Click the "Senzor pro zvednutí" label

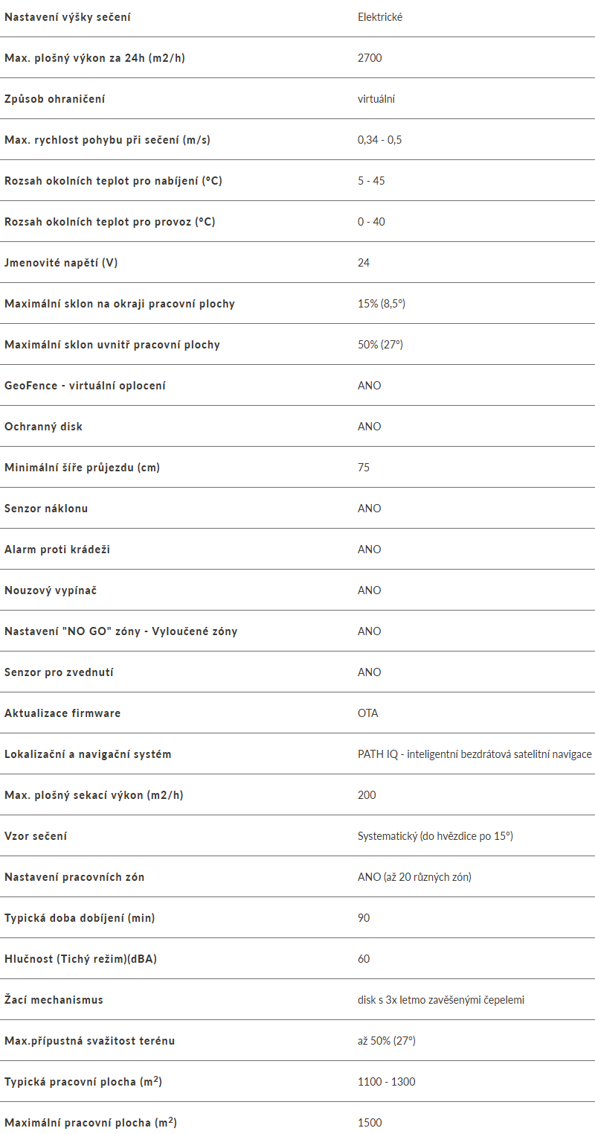[x=59, y=672]
